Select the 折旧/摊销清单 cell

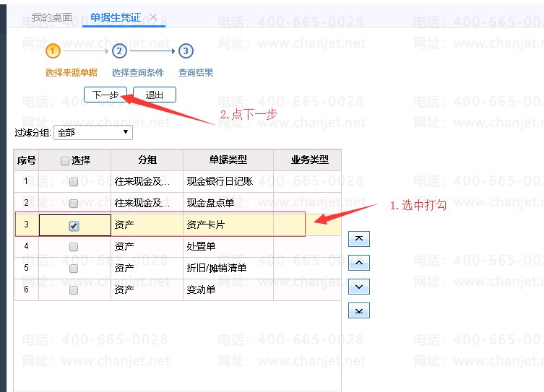(228, 268)
